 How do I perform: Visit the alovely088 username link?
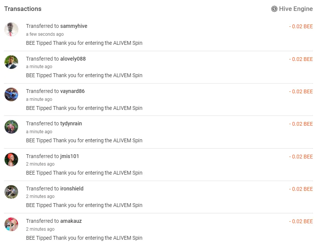tap(73, 59)
